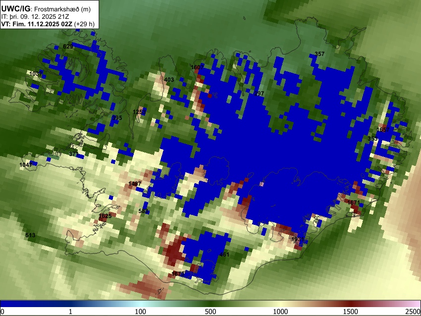Click the 629 value in the Westfjords
This screenshot has width=421, height=316.
[x=68, y=47]
